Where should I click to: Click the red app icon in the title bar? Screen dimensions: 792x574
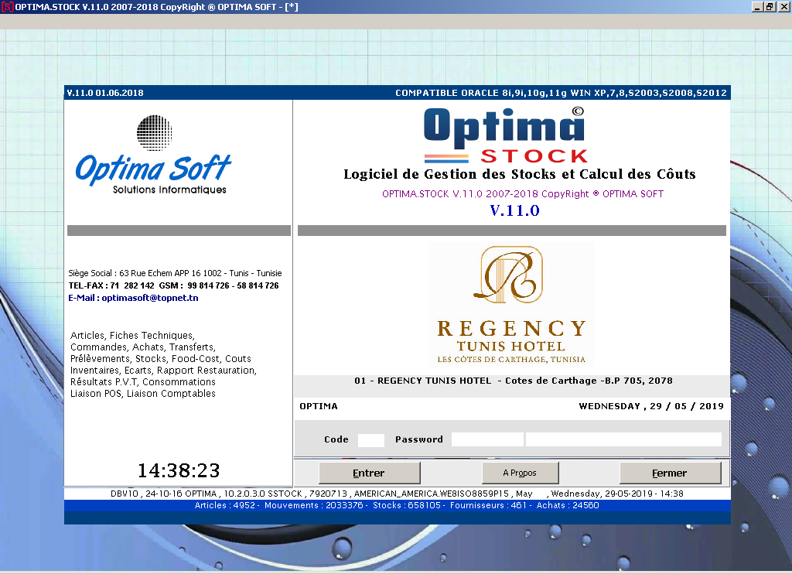pos(7,7)
